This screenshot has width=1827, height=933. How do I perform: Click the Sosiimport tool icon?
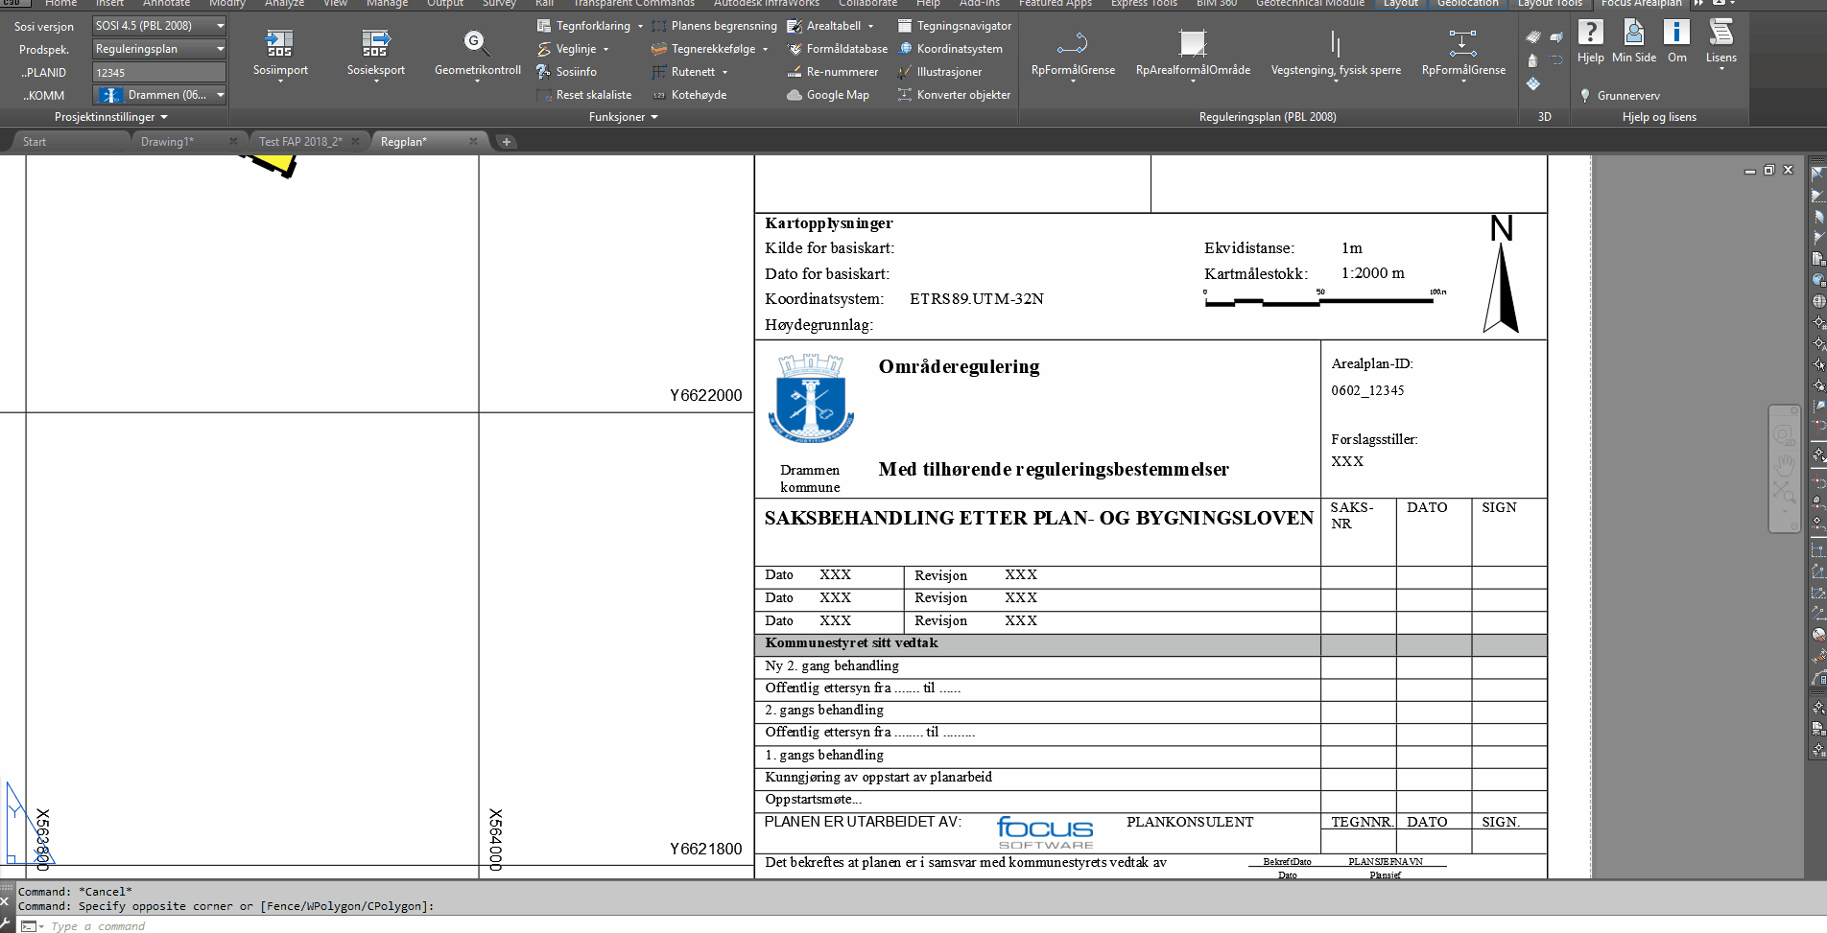coord(279,44)
